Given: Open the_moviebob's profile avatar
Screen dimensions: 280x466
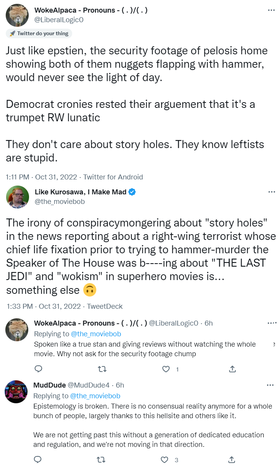Looking at the screenshot, I should point(18,197).
